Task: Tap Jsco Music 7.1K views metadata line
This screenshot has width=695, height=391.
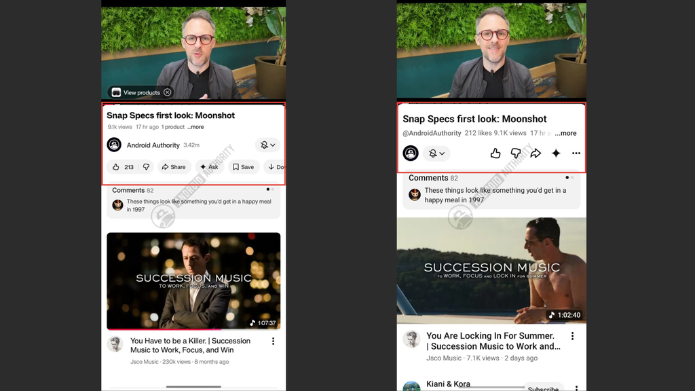Action: [482, 358]
